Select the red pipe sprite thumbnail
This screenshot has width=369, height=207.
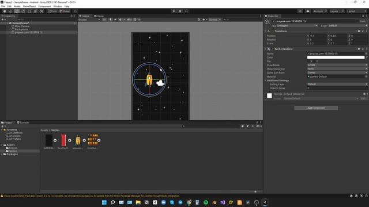click(63, 140)
